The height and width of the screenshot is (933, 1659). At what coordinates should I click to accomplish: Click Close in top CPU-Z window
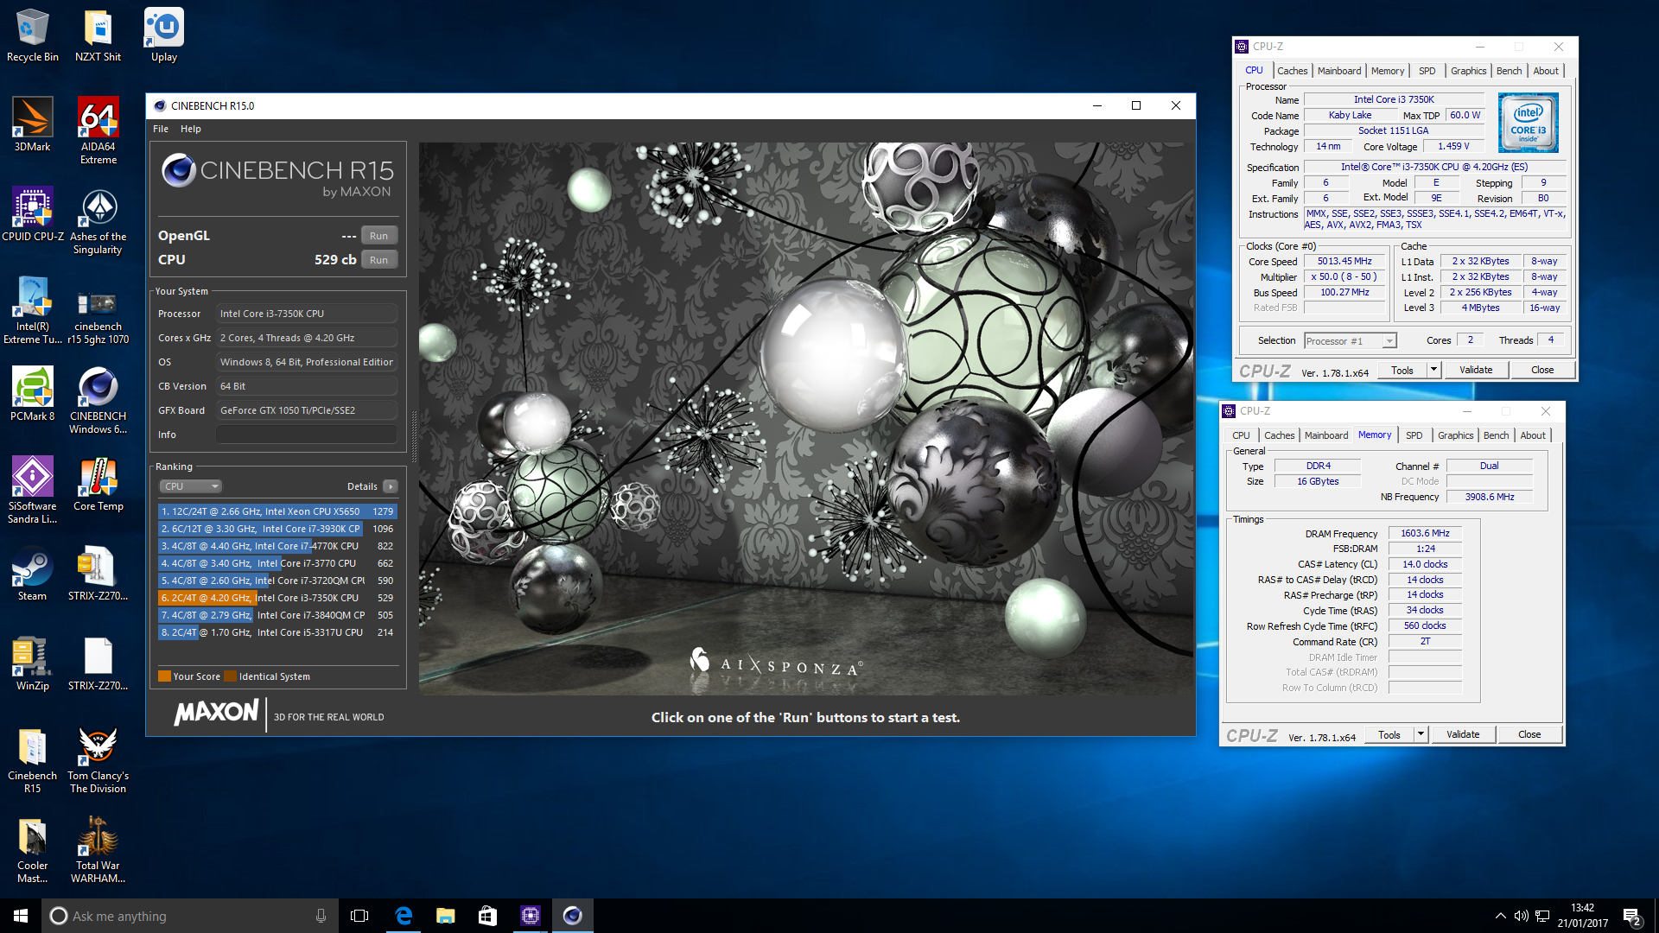click(1542, 371)
